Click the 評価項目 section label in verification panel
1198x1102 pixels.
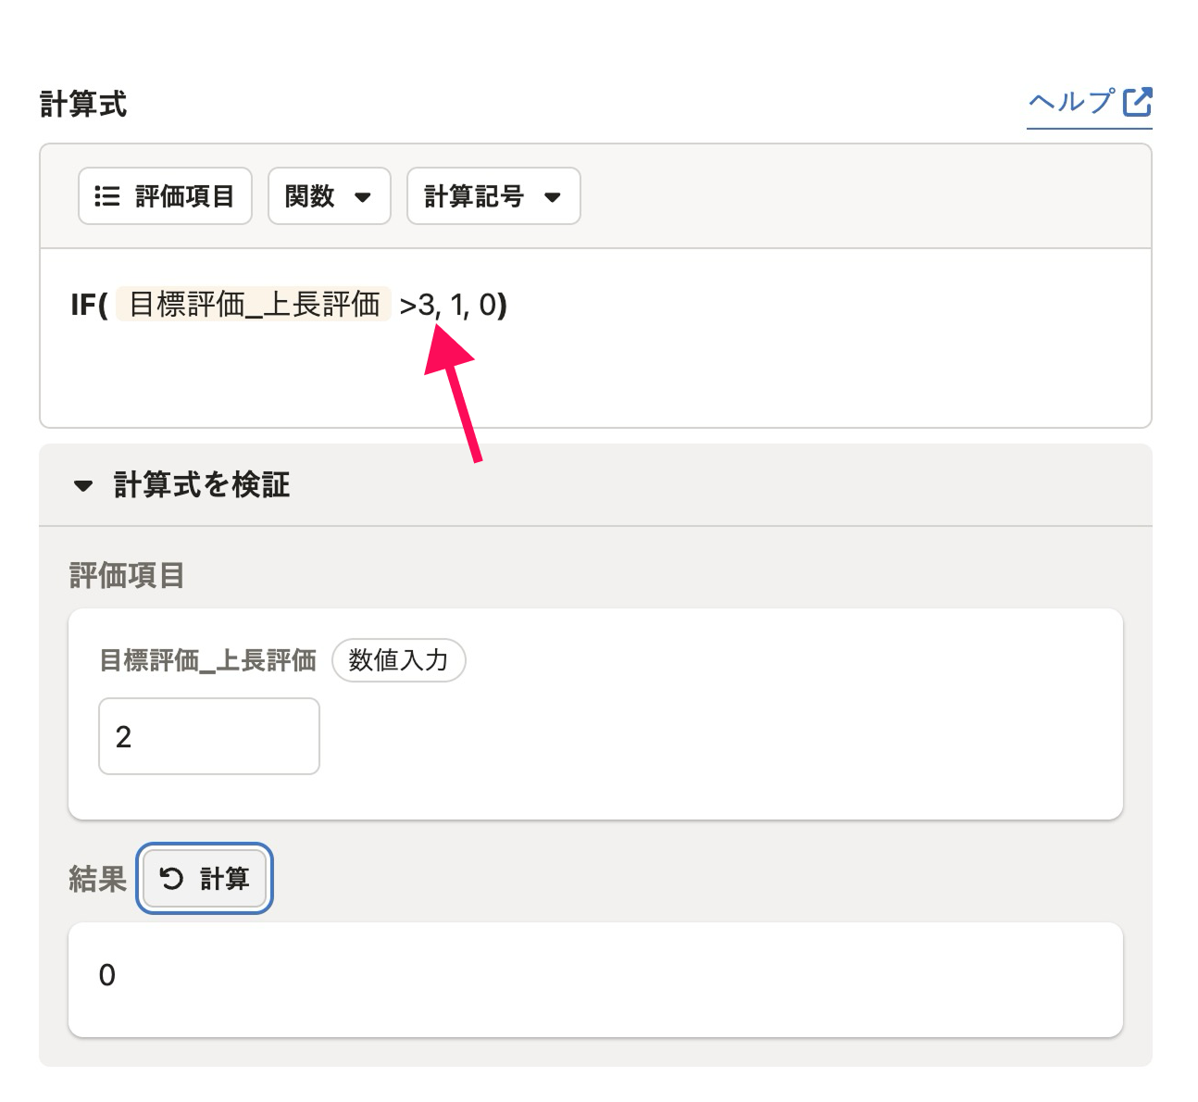[127, 575]
